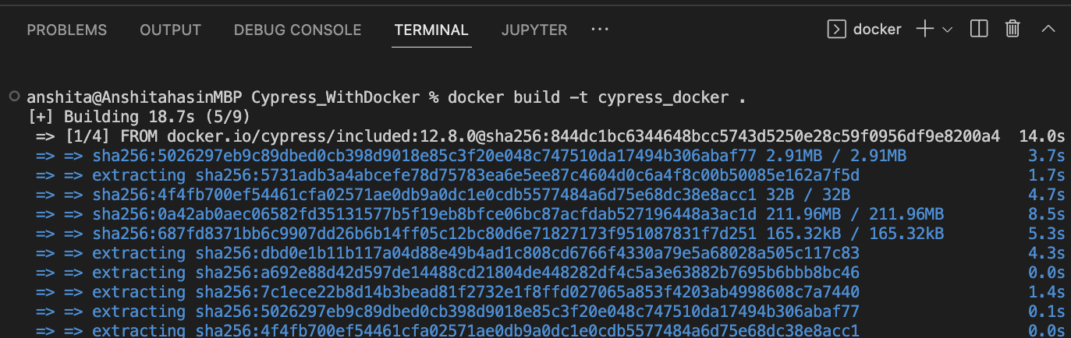Click the terminal shell icon beside docker
This screenshot has height=338, width=1071.
coord(836,30)
